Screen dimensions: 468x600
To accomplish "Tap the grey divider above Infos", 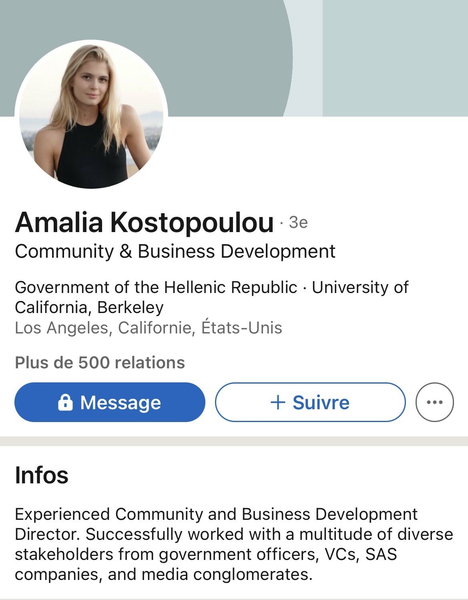I will click(234, 441).
